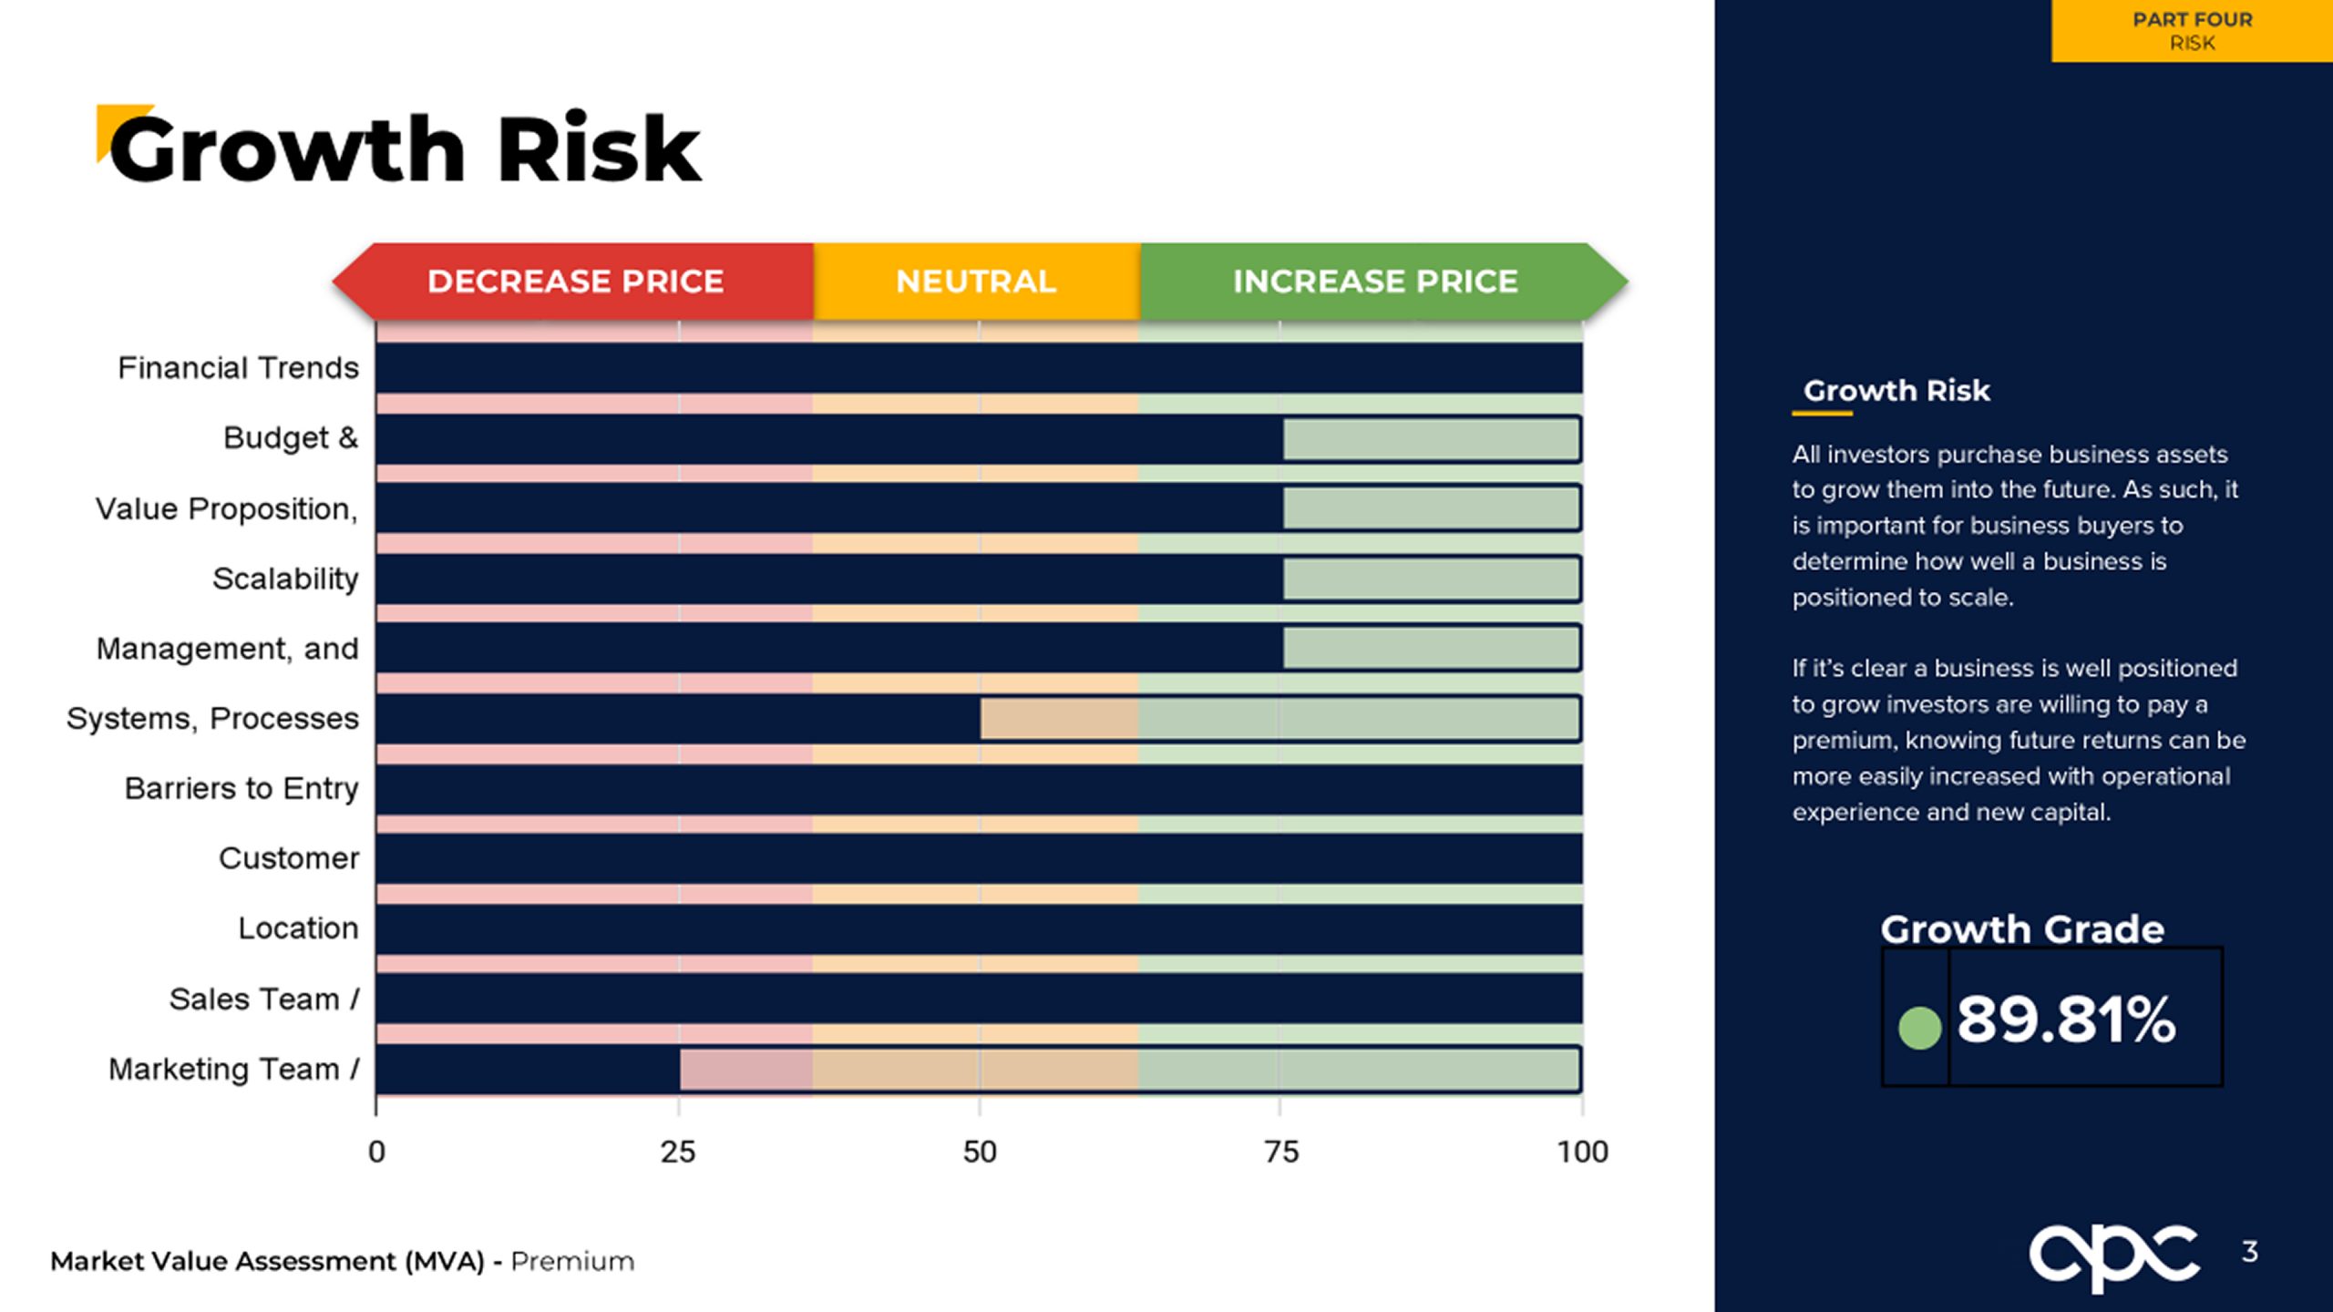The height and width of the screenshot is (1312, 2333).
Task: Click the axis label 100
Action: pyautogui.click(x=1582, y=1153)
